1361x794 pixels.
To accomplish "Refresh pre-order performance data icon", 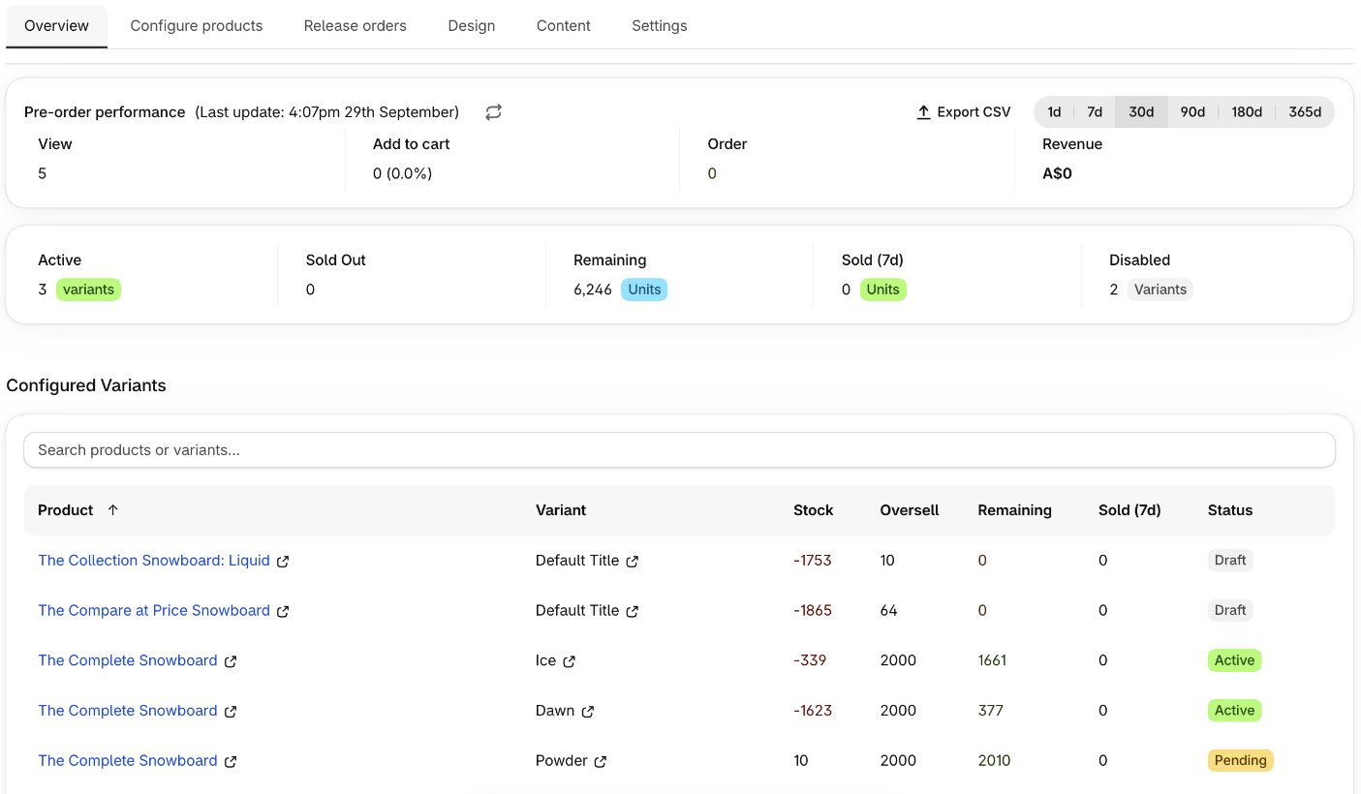I will pyautogui.click(x=494, y=112).
